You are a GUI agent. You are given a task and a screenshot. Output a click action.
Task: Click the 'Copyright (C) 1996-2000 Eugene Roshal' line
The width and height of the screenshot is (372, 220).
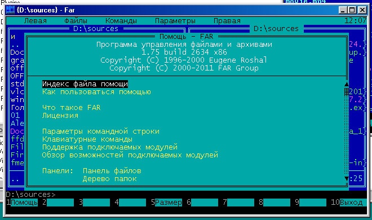[184, 60]
